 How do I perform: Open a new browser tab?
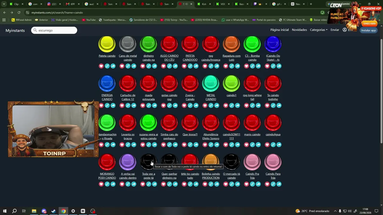311,4
